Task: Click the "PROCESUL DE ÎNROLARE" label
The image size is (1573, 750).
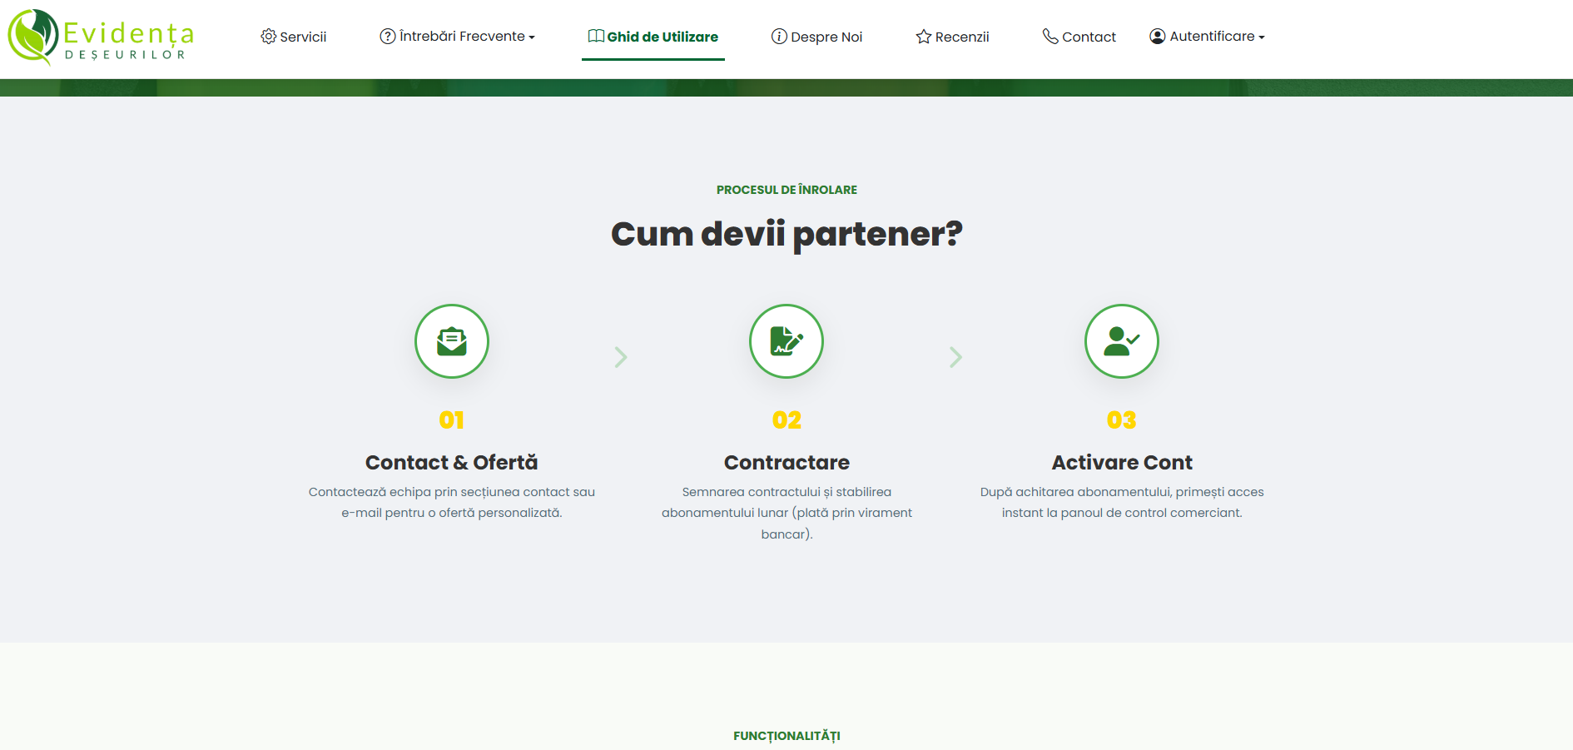Action: click(786, 190)
